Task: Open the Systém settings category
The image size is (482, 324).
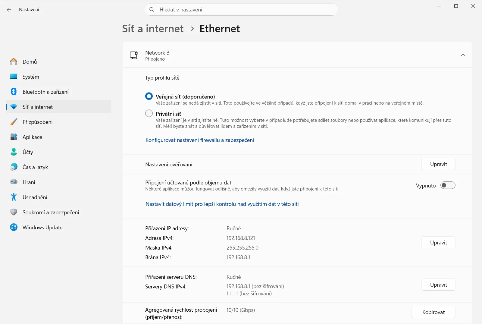Action: coord(59,77)
